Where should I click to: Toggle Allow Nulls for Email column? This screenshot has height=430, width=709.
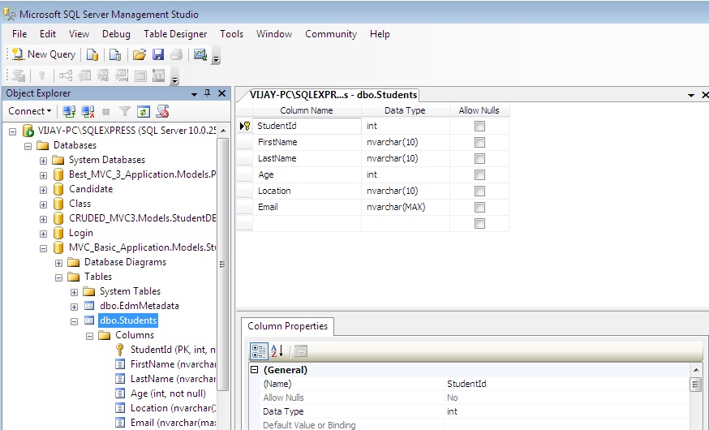[479, 207]
